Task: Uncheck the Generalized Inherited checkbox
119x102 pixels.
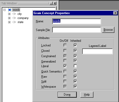Action: coord(75,61)
